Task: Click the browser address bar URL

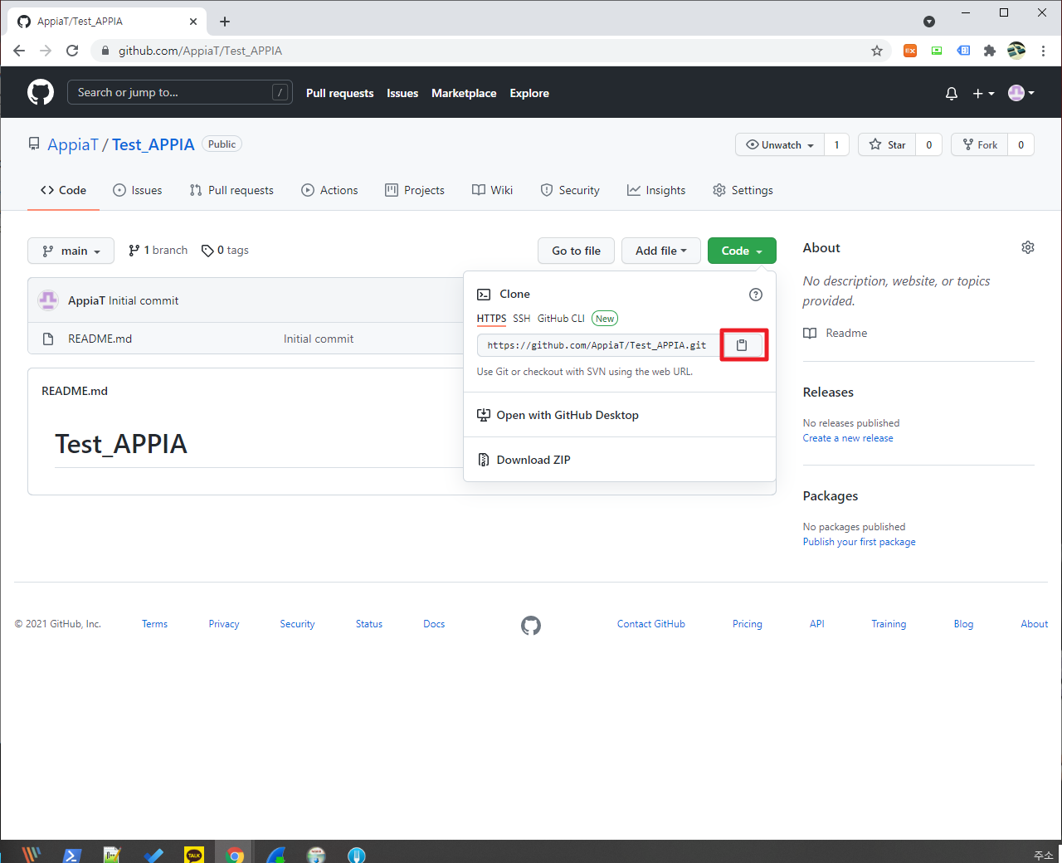Action: coord(200,51)
